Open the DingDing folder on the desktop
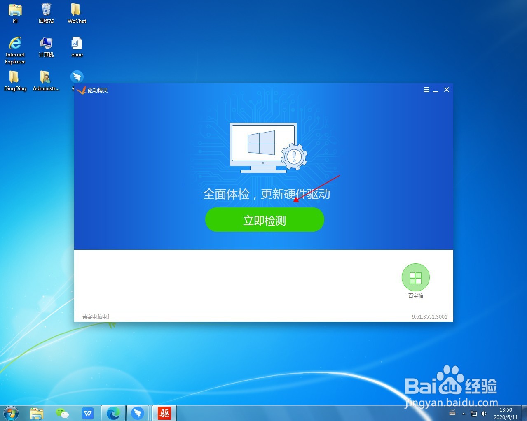 [x=15, y=78]
